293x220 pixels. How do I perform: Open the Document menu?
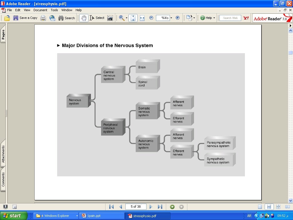click(x=40, y=10)
